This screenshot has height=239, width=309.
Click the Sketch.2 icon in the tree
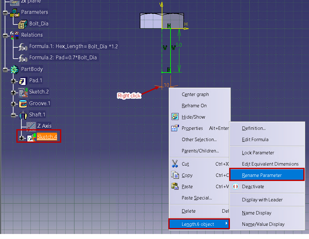click(22, 92)
